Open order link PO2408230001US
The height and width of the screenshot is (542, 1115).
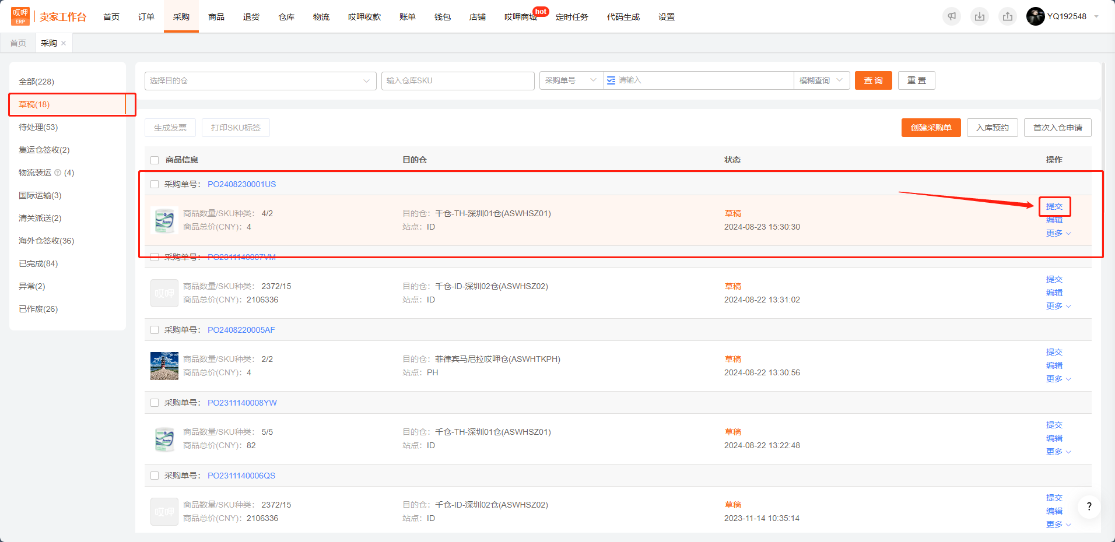click(x=242, y=184)
